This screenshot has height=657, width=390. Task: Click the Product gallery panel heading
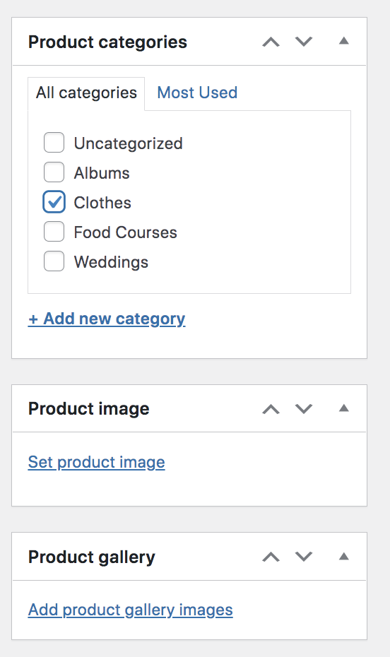point(91,557)
